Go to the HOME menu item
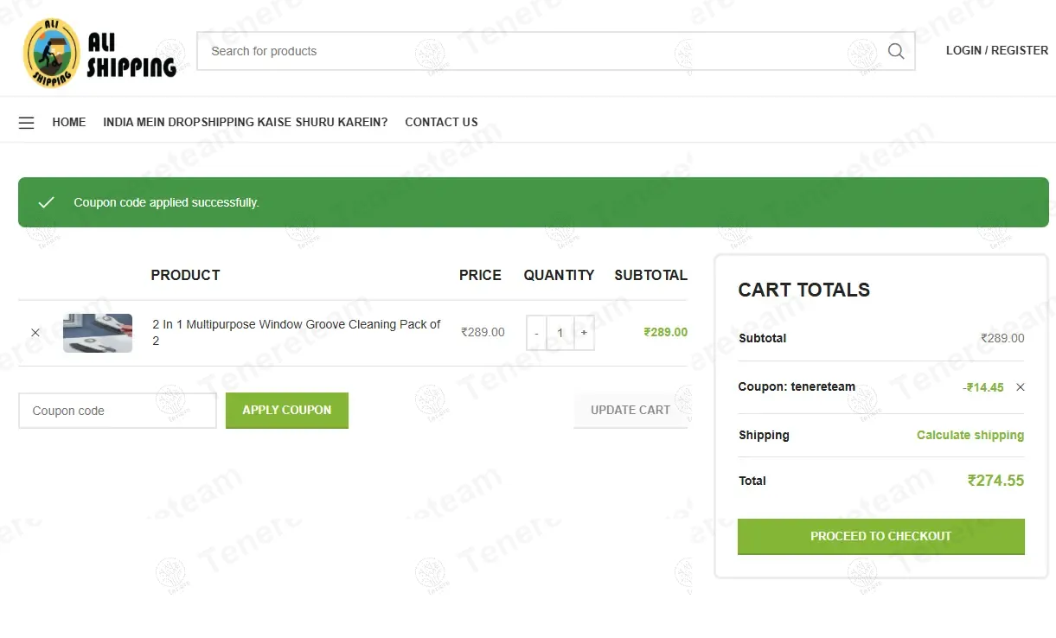 69,122
